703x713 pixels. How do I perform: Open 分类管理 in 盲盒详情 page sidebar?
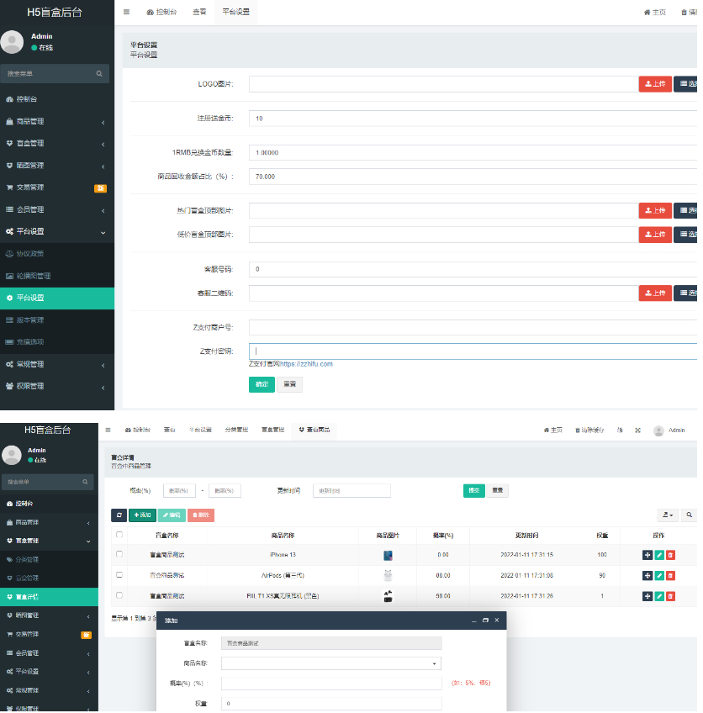49,559
